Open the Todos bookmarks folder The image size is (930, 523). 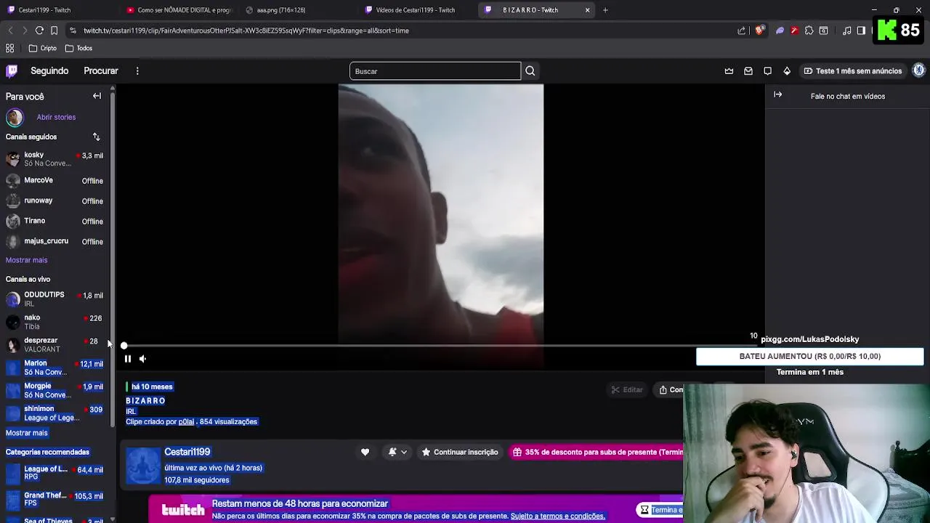pos(78,48)
